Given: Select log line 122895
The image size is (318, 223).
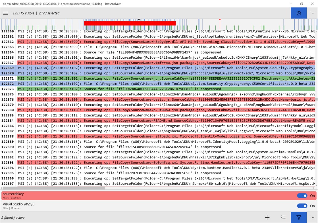Looking at the screenshot, I should click(158, 173).
